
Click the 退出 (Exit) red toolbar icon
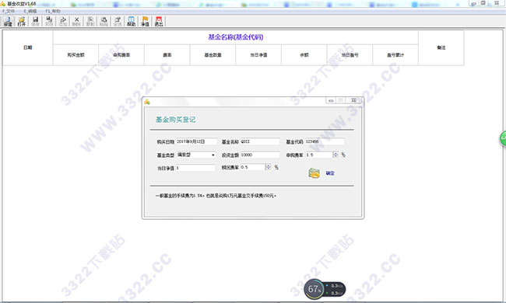(x=159, y=21)
